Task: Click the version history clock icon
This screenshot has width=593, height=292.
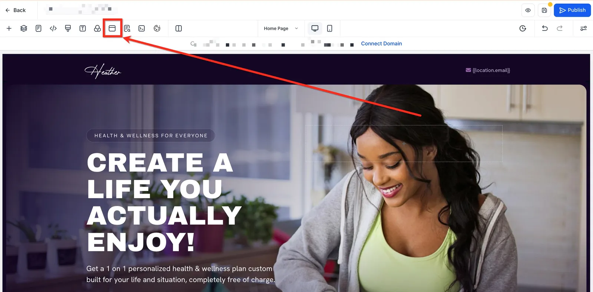Action: (x=523, y=29)
